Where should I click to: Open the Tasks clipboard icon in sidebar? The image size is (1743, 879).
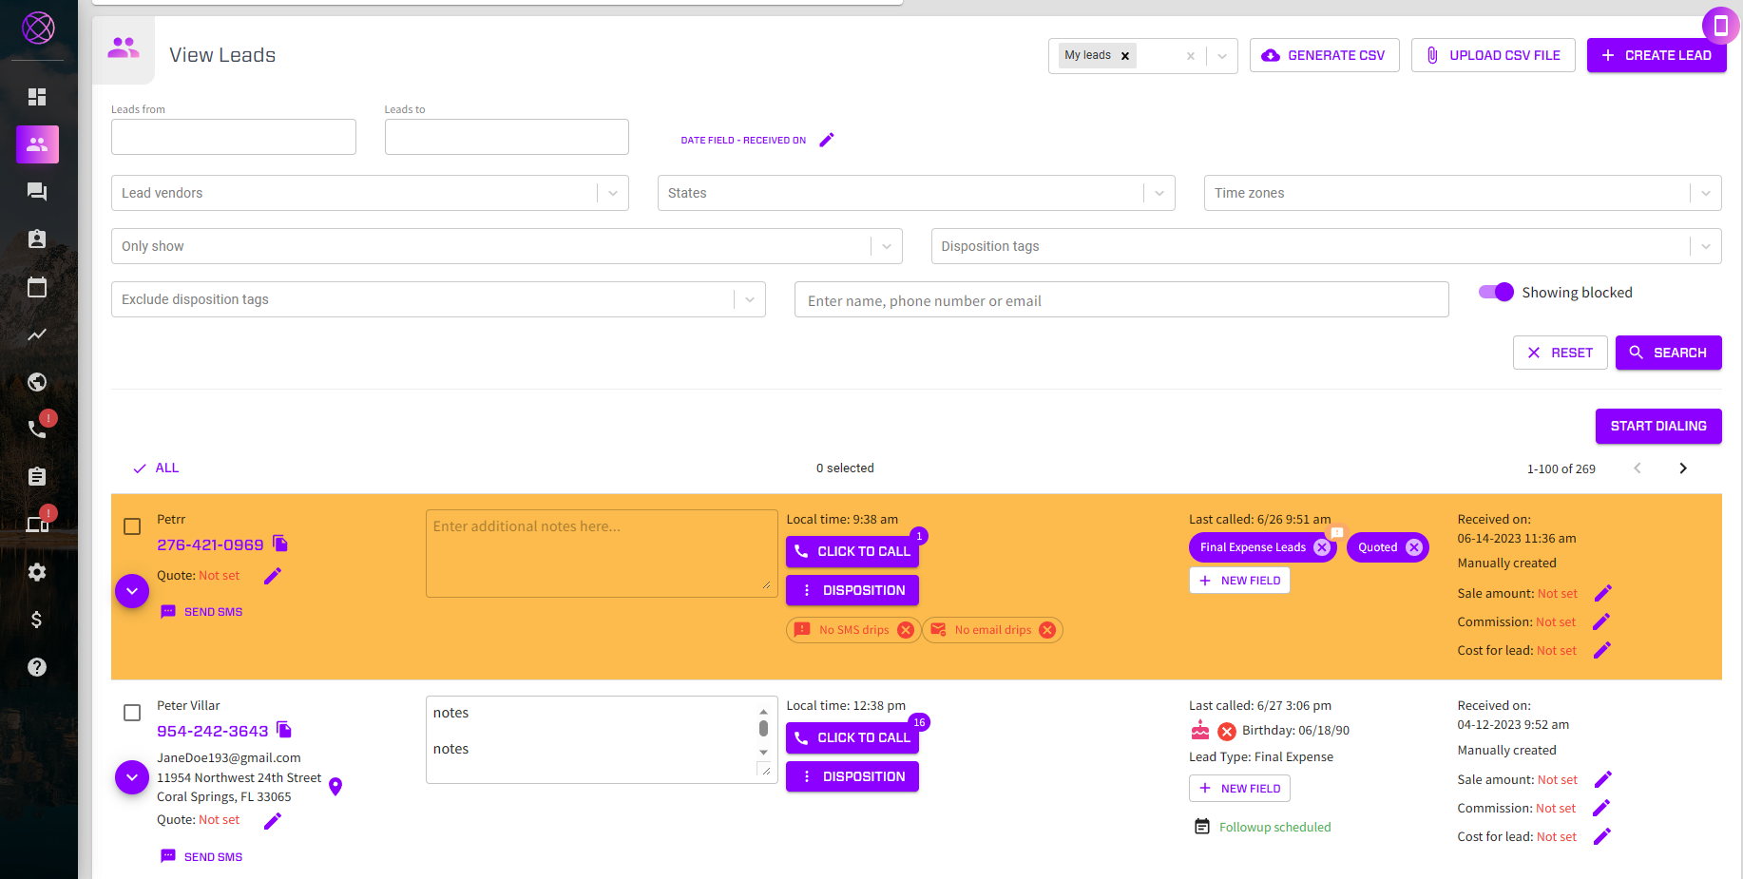click(37, 476)
